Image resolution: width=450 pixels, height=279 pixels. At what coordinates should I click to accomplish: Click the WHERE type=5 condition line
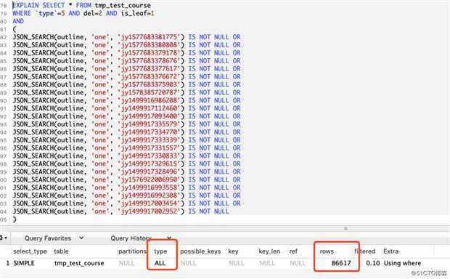(83, 13)
